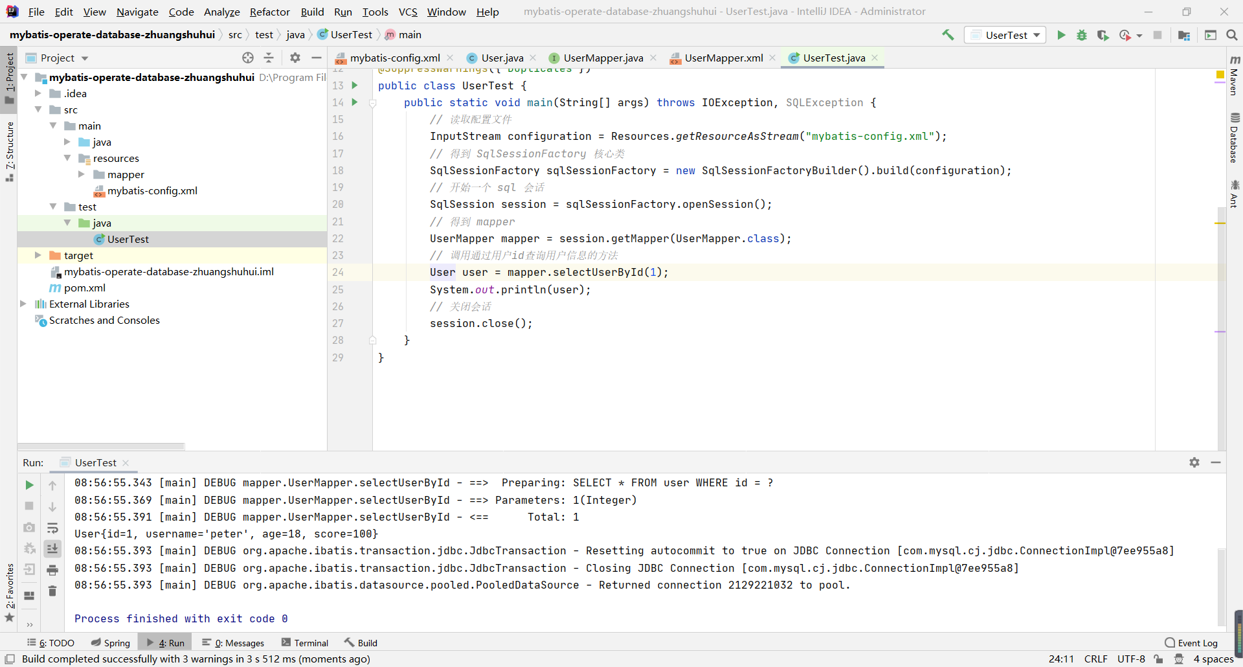
Task: Open the Event Log
Action: [1191, 643]
